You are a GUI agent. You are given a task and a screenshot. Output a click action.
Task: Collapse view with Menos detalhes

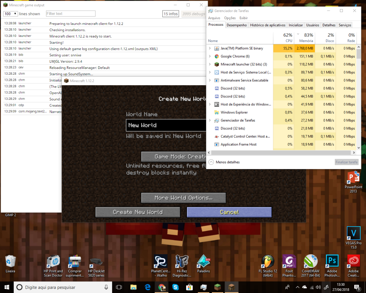tap(224, 162)
